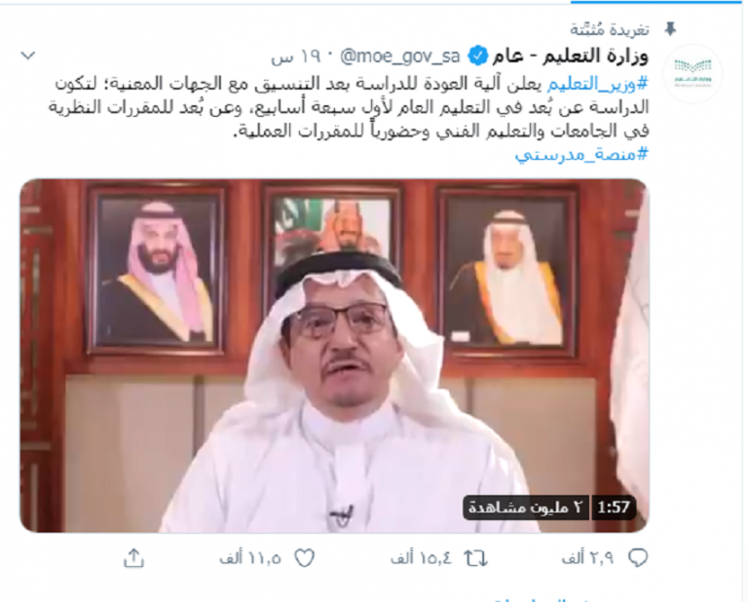
Task: Like the tweet with the heart icon
Action: click(x=304, y=557)
